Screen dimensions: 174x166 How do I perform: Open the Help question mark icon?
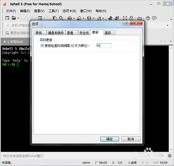(x=148, y=18)
